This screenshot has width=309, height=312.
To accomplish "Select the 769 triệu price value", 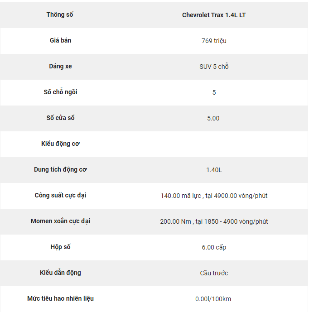I will coord(214,41).
